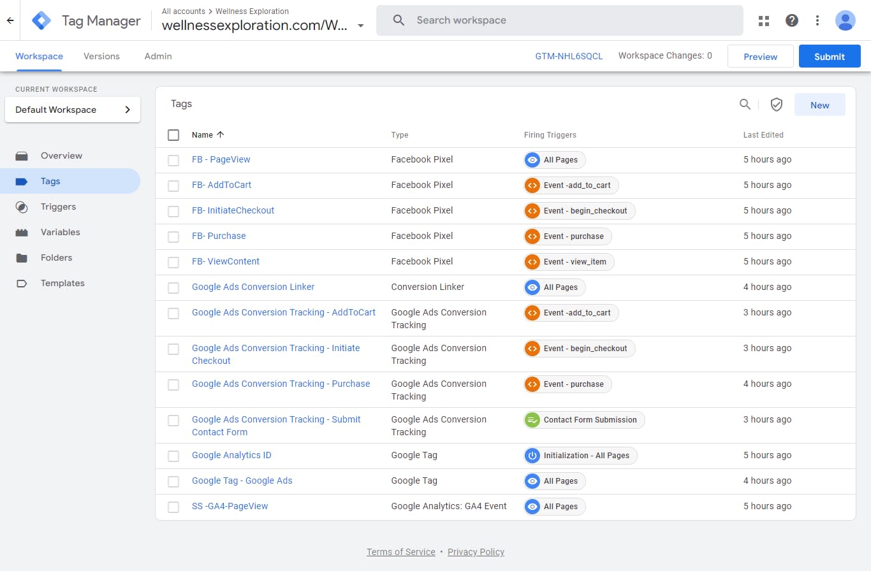Viewport: 871px width, 571px height.
Task: Click the Tag Manager diamond logo
Action: coord(41,20)
